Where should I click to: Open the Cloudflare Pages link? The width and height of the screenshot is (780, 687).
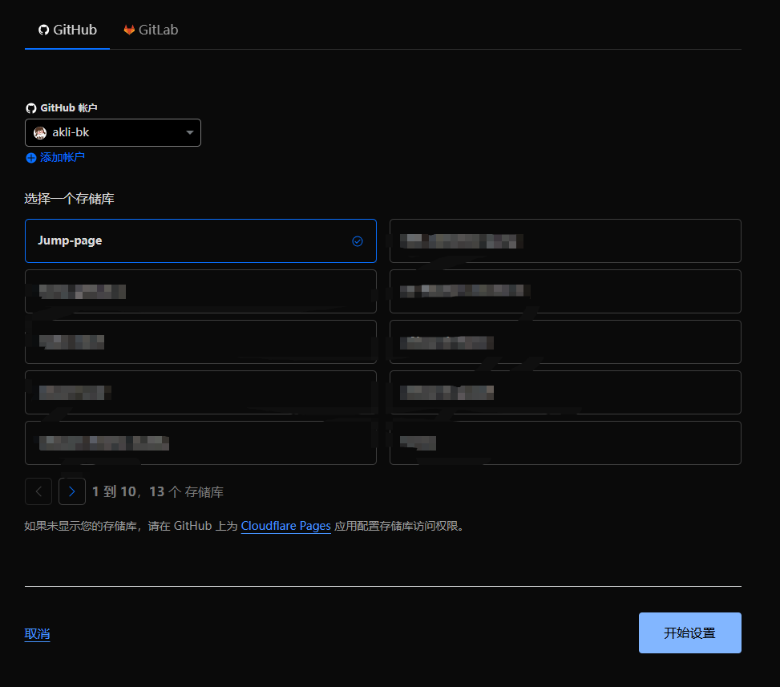pyautogui.click(x=286, y=526)
